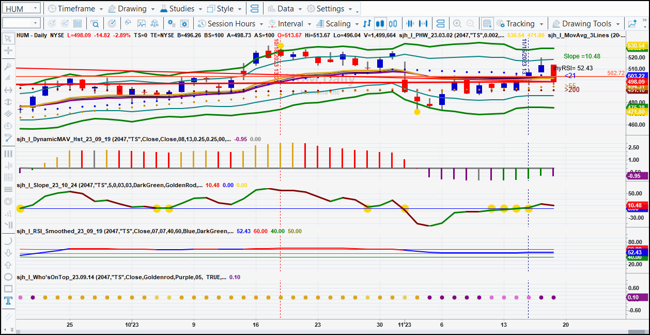Screen dimensions: 650x335
Task: Switch to OHLC bar chart style
Action: pos(367,24)
